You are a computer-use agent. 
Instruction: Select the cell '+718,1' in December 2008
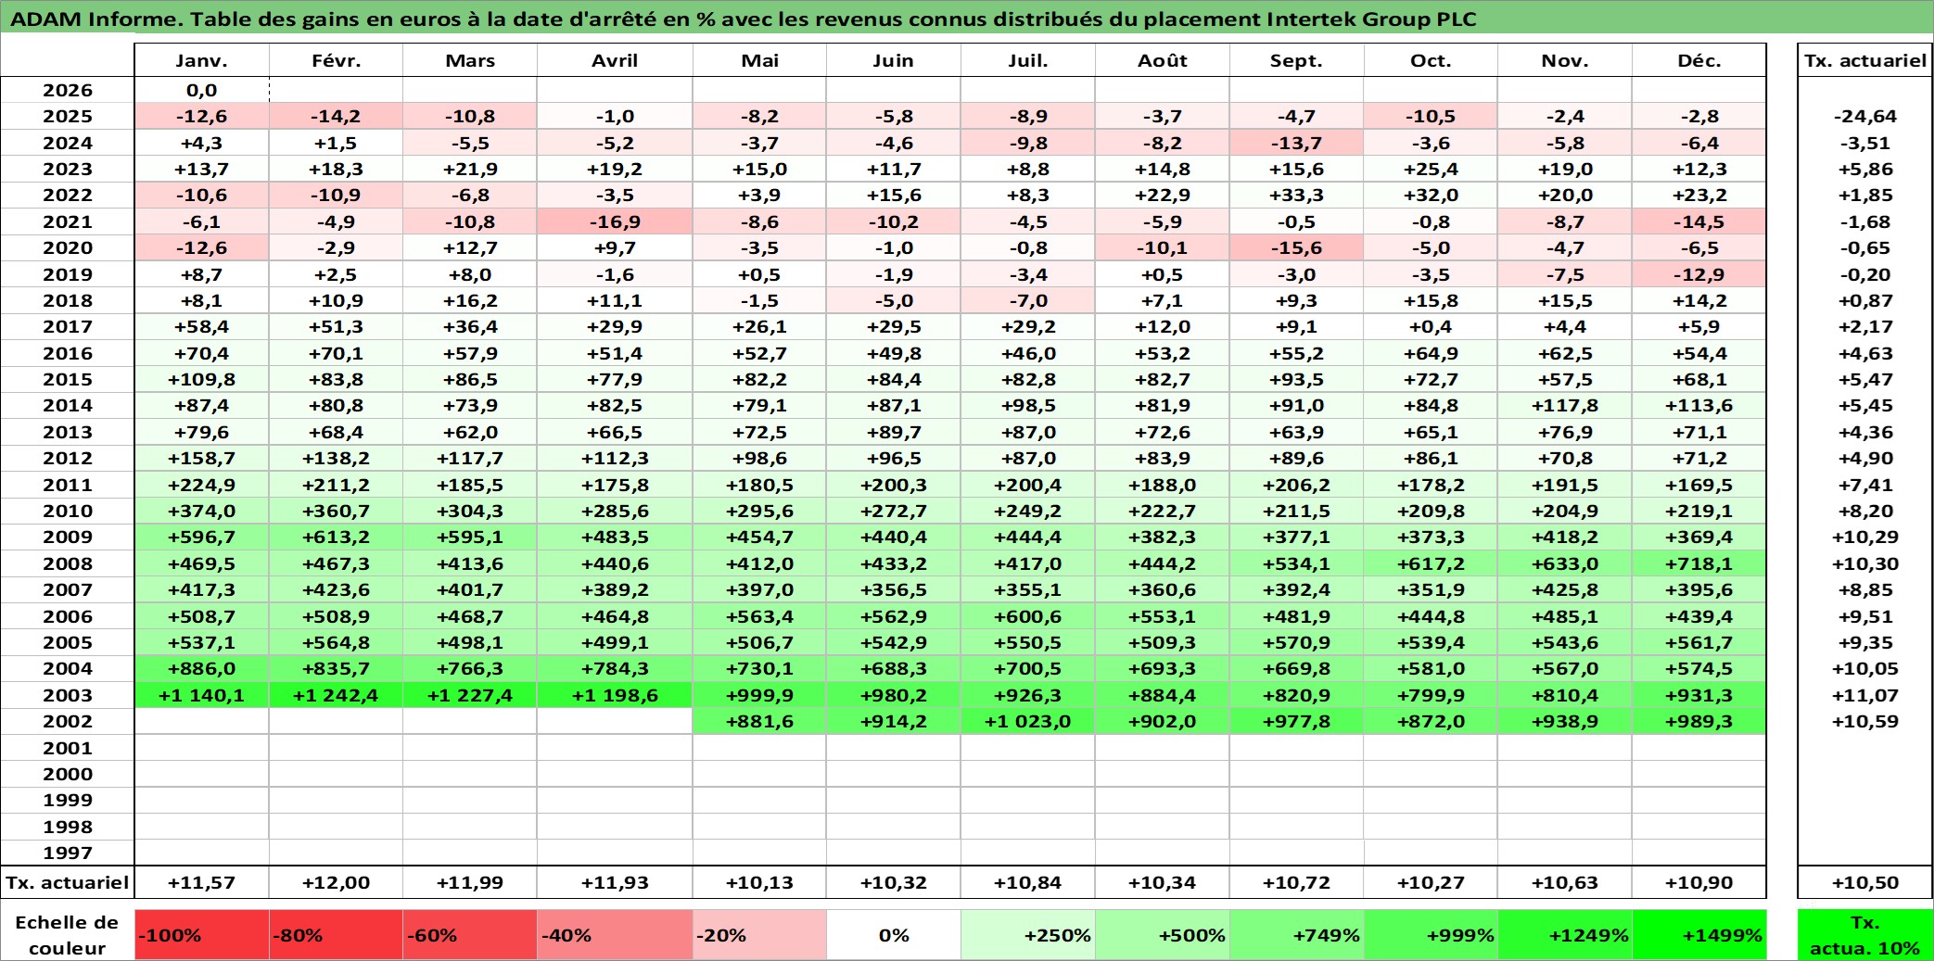[1699, 563]
